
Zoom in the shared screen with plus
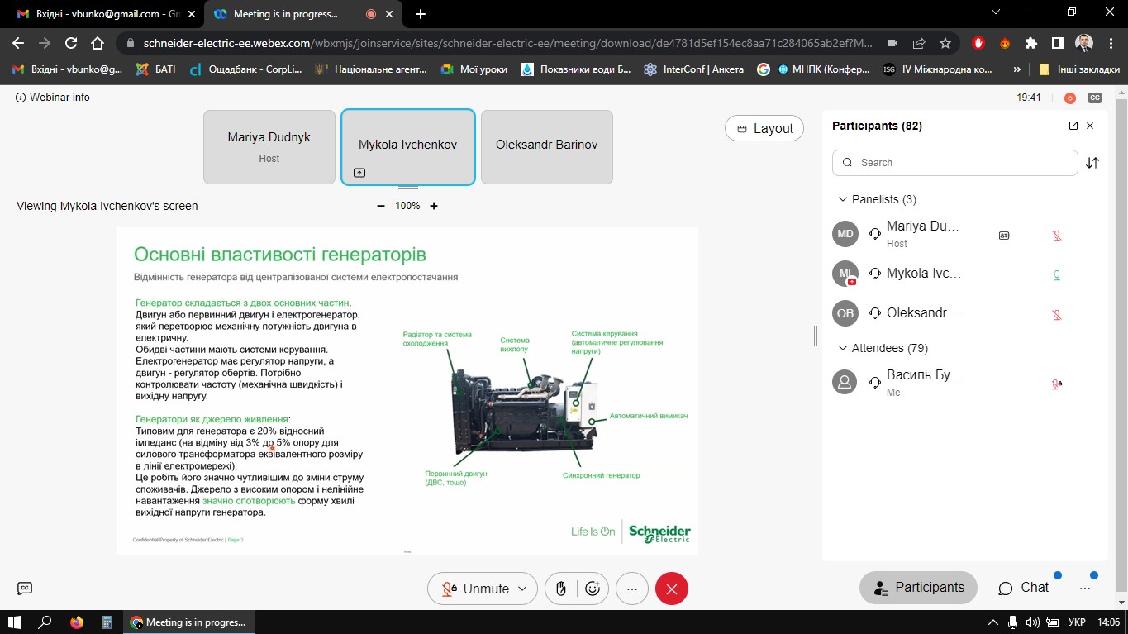pyautogui.click(x=434, y=206)
